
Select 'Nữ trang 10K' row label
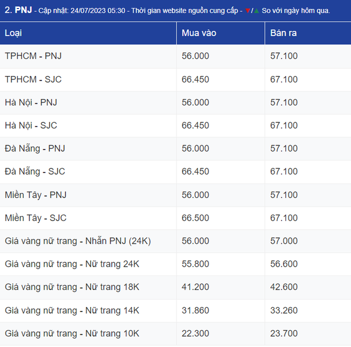tap(112, 334)
